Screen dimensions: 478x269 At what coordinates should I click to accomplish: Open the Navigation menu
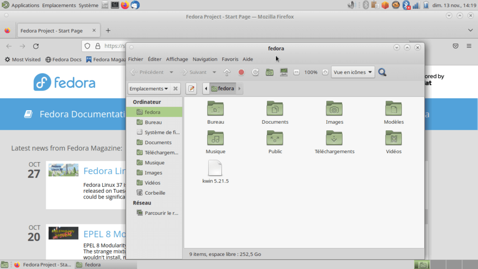pyautogui.click(x=205, y=59)
